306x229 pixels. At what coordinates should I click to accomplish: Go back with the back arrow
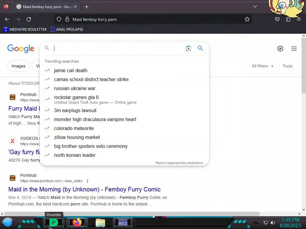coord(7,19)
